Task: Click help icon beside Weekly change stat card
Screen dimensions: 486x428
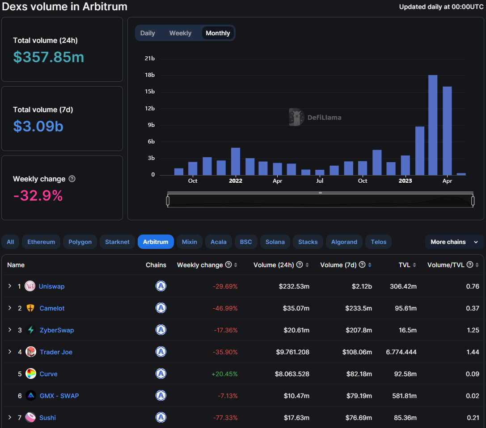Action: (x=72, y=179)
